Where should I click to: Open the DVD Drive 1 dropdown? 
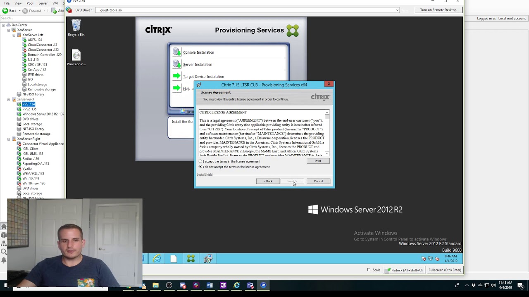pyautogui.click(x=397, y=10)
